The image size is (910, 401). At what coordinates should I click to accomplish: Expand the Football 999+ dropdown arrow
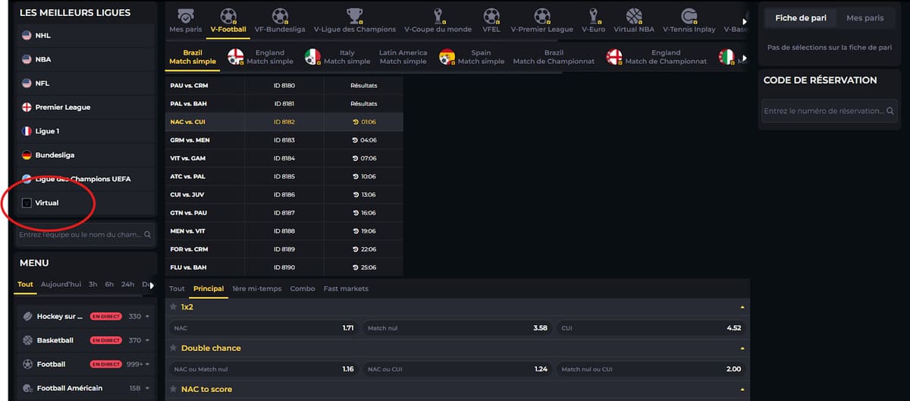[148, 365]
